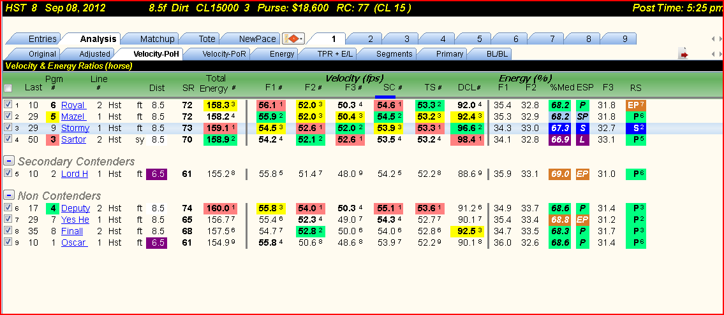This screenshot has height=315, width=724.
Task: Open the Royal horse link
Action: pos(73,105)
